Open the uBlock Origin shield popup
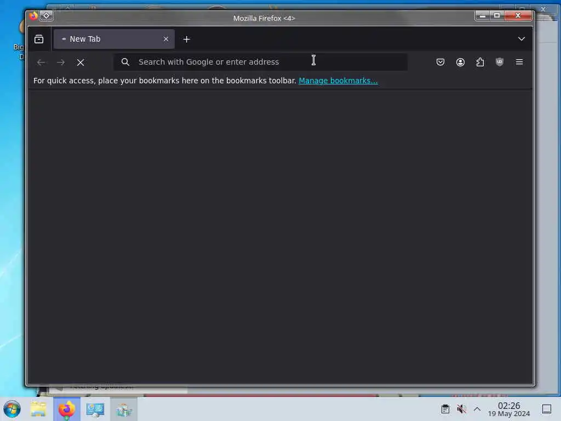The image size is (561, 421). pos(500,62)
